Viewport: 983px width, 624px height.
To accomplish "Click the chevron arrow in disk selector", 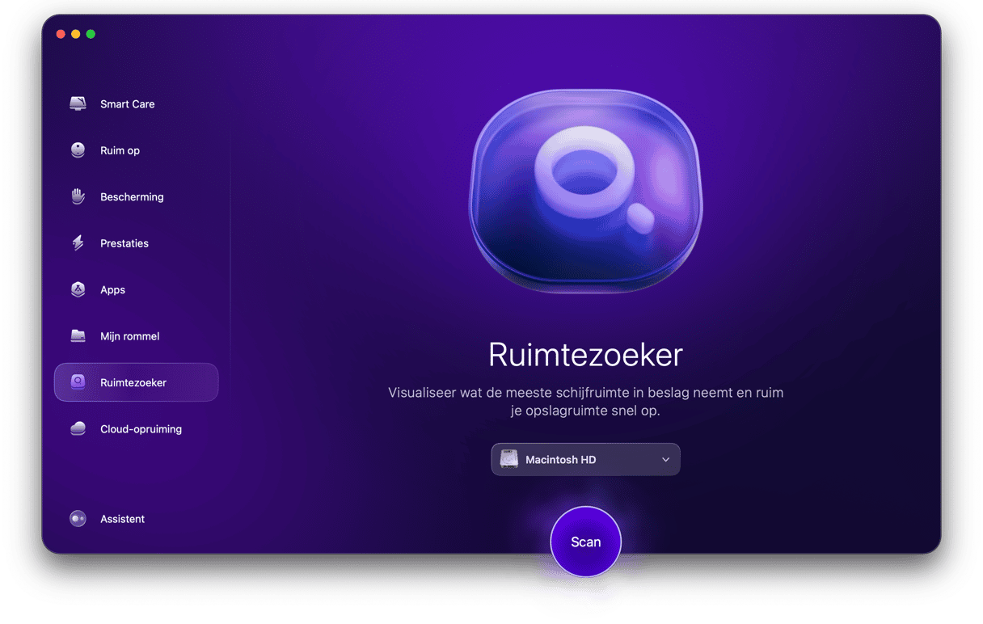I will point(665,459).
